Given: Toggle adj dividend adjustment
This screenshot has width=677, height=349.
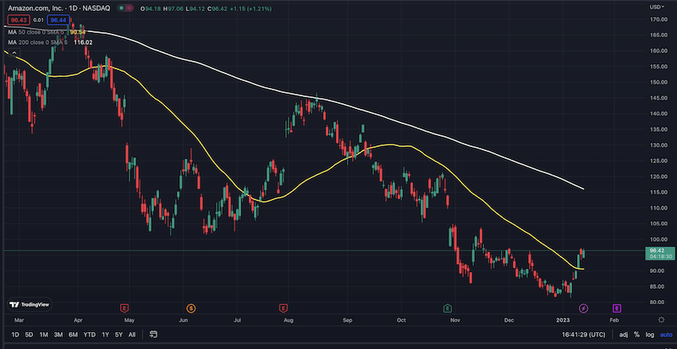Looking at the screenshot, I should [624, 335].
